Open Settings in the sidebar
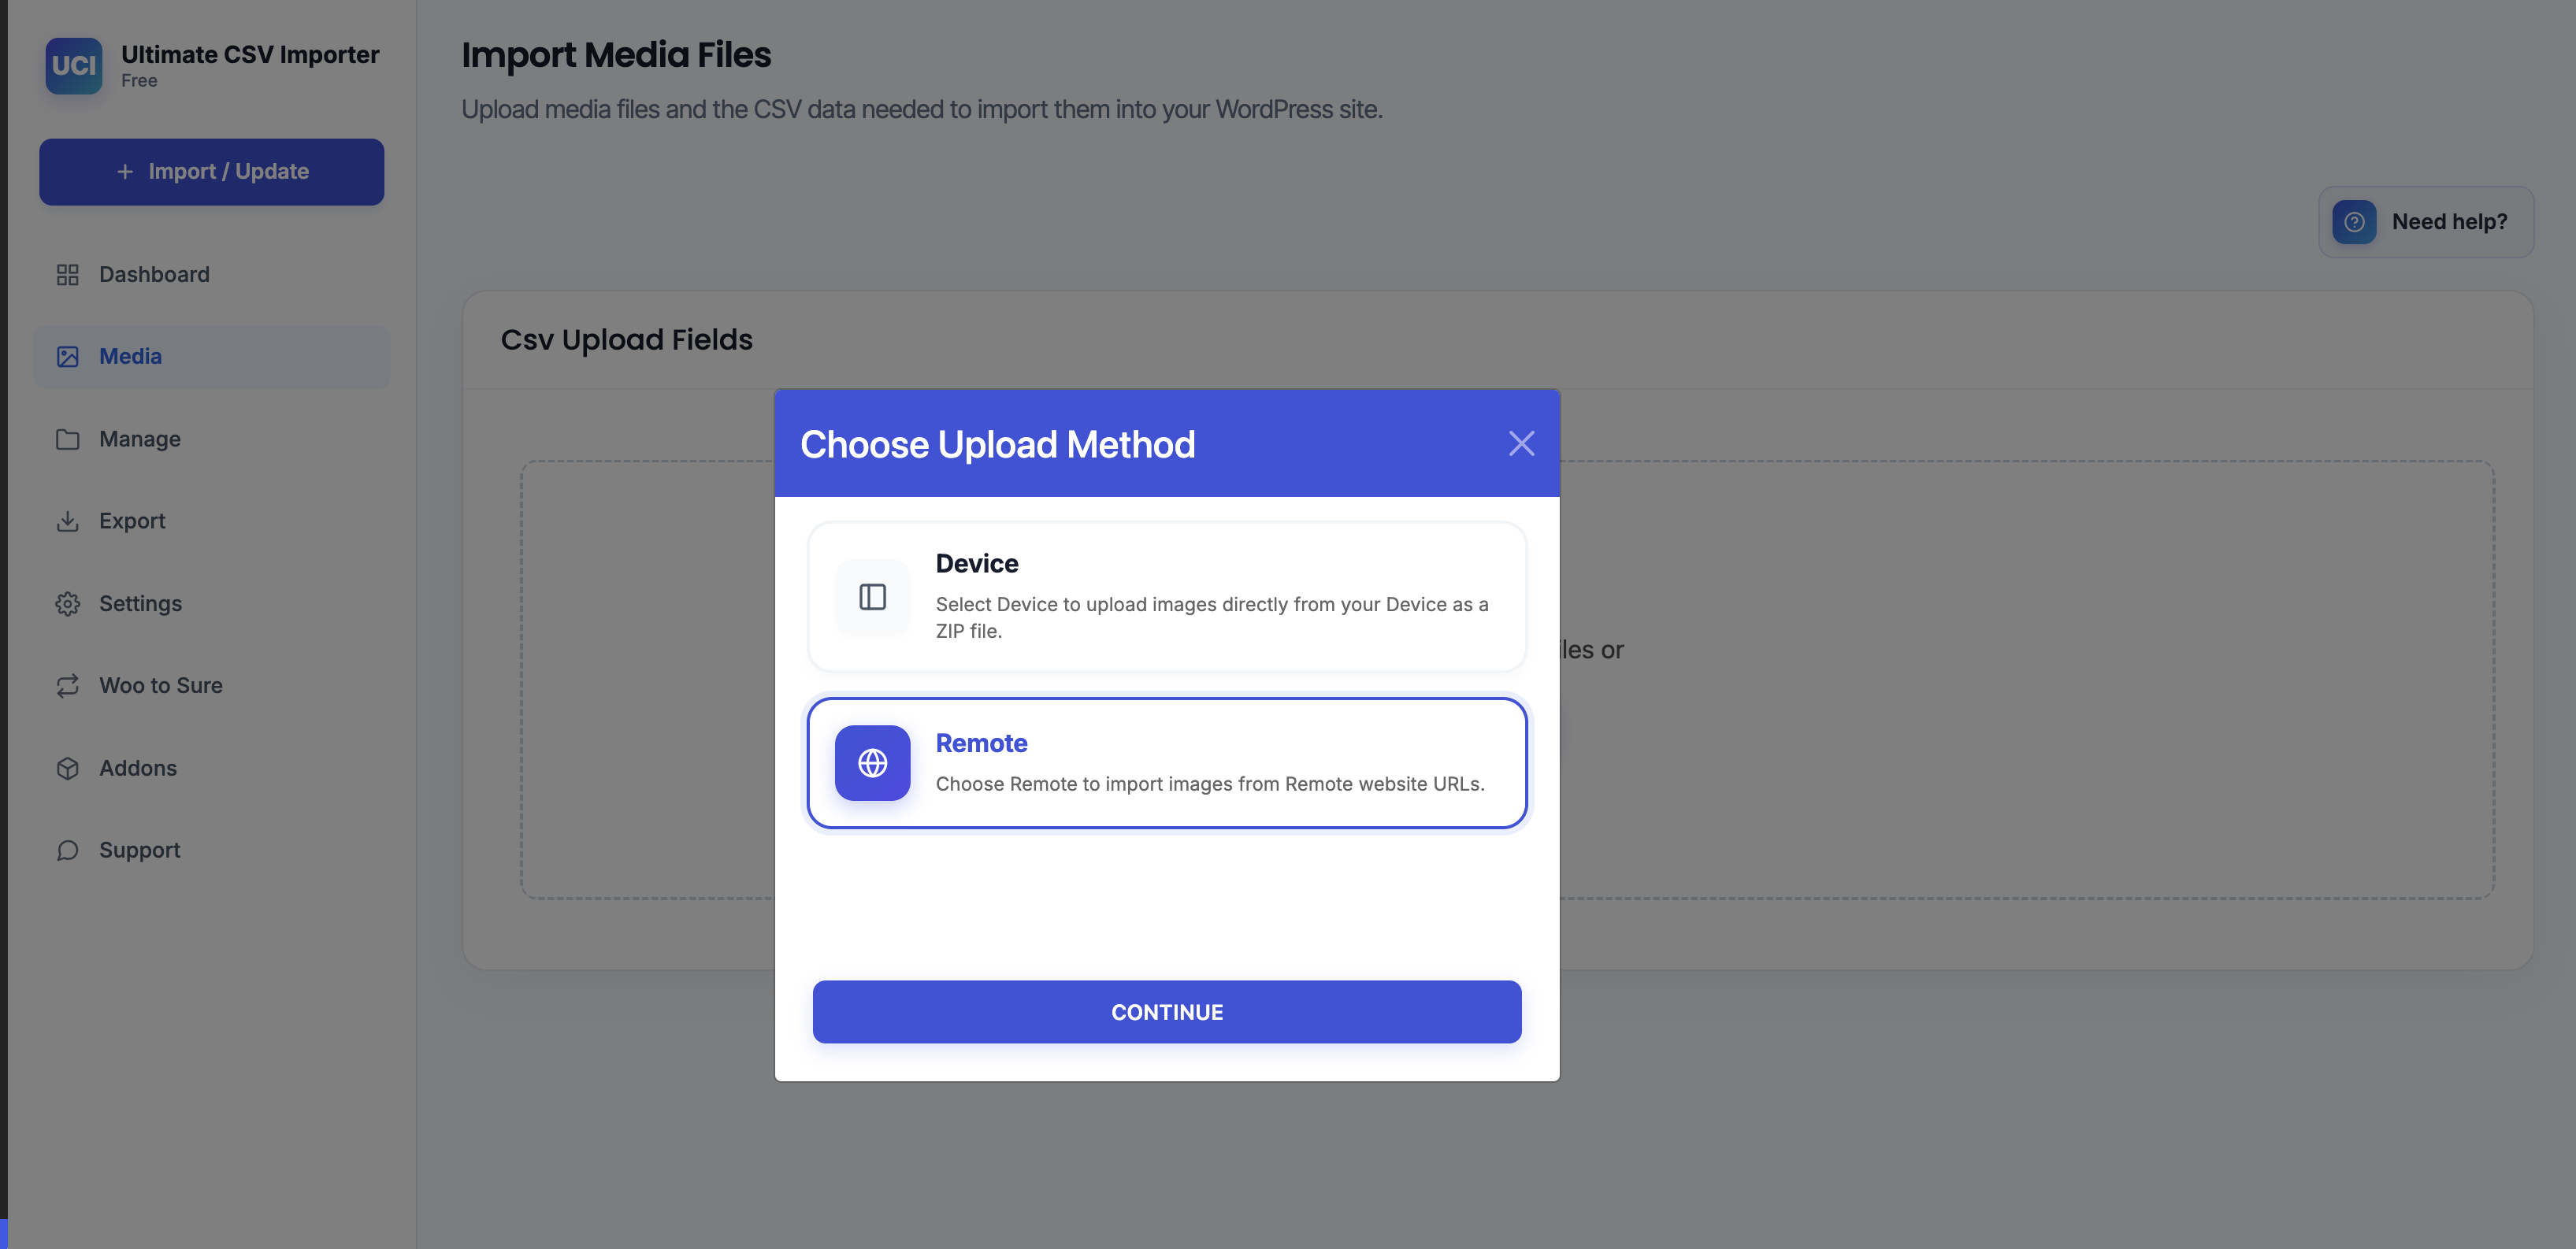The image size is (2576, 1249). [x=212, y=604]
